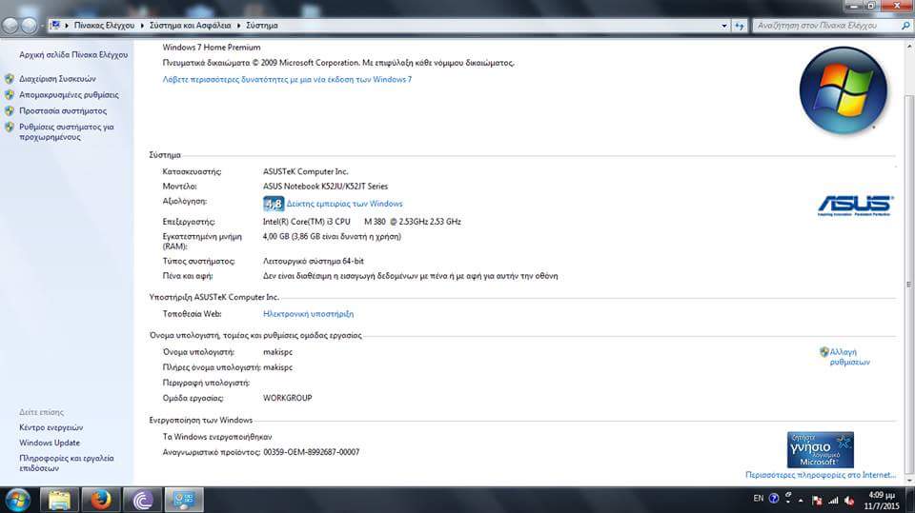This screenshot has width=915, height=513.
Task: Open Απομακρυσμένες ρυθμίσεις link
Action: 69,94
